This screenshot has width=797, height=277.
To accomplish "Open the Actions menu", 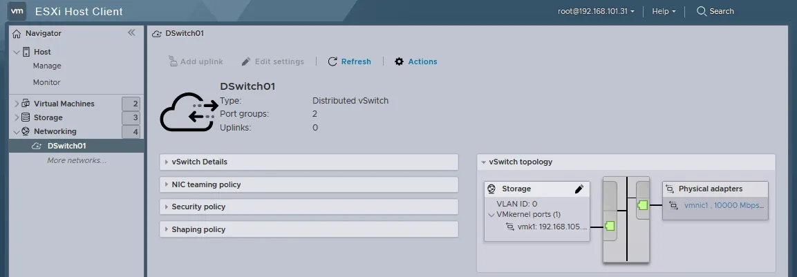I will 416,61.
